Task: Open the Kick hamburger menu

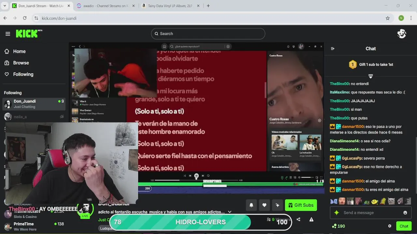Action: 8,34
